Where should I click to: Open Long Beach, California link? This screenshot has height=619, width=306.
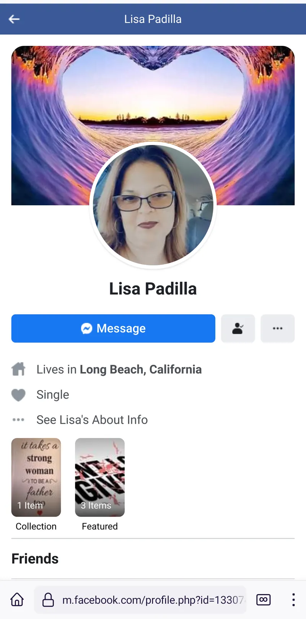click(x=141, y=369)
